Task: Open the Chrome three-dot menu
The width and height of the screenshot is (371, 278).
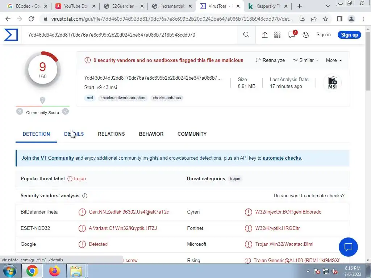Action: point(363,19)
